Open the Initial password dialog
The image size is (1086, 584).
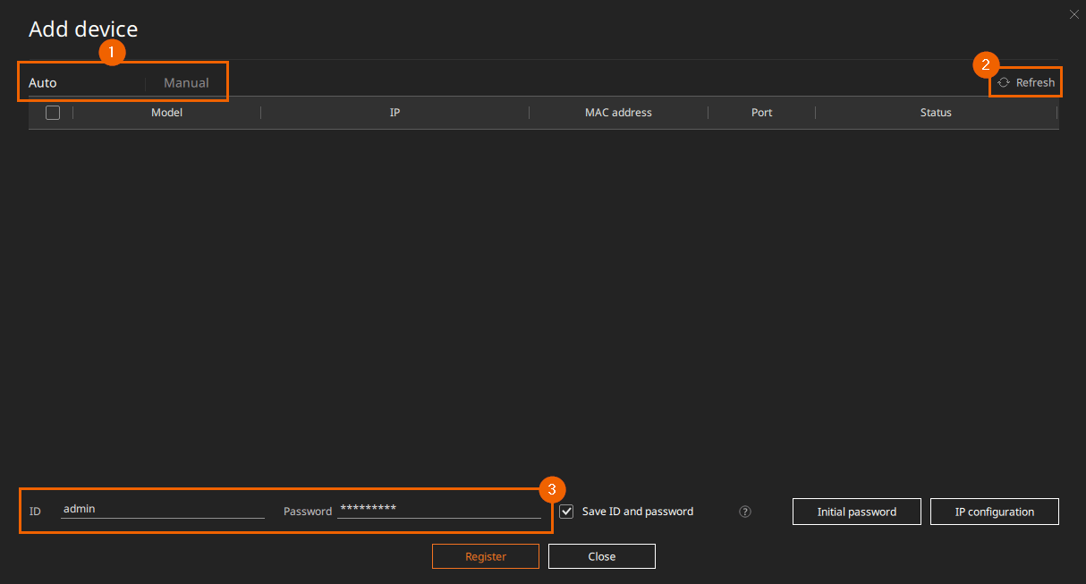pos(856,511)
